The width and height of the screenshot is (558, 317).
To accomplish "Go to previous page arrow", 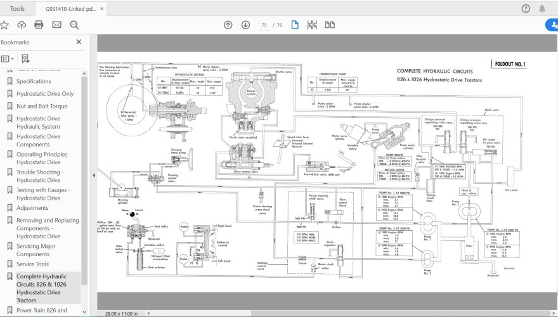I will click(x=228, y=25).
